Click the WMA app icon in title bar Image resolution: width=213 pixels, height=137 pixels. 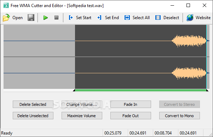click(x=6, y=5)
